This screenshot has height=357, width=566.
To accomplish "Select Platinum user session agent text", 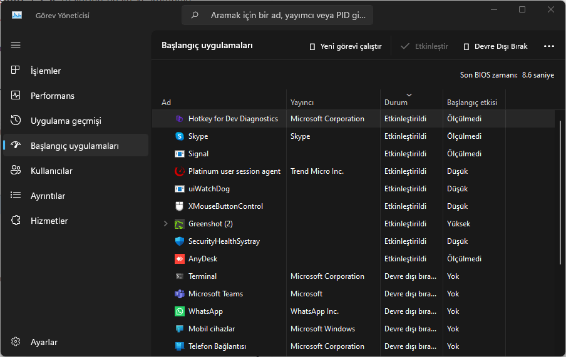I will [x=234, y=171].
